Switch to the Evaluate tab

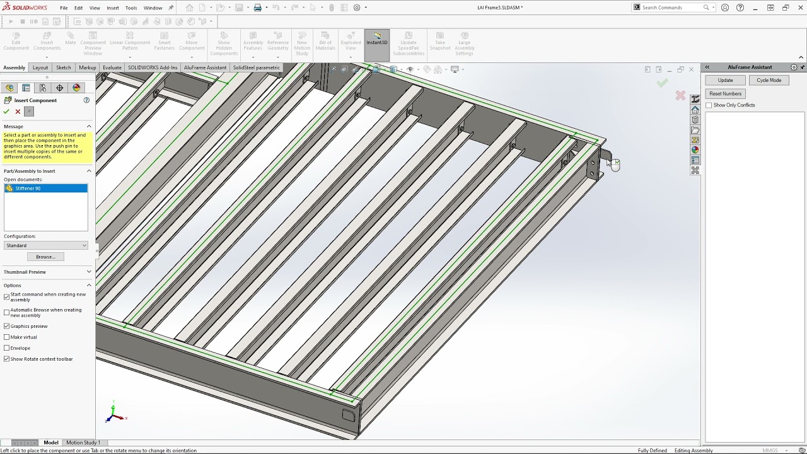point(112,67)
